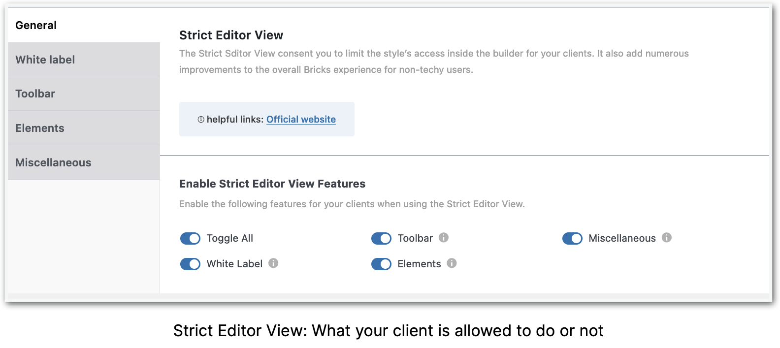Turn off the White Label switch
The image size is (780, 348).
pyautogui.click(x=190, y=264)
